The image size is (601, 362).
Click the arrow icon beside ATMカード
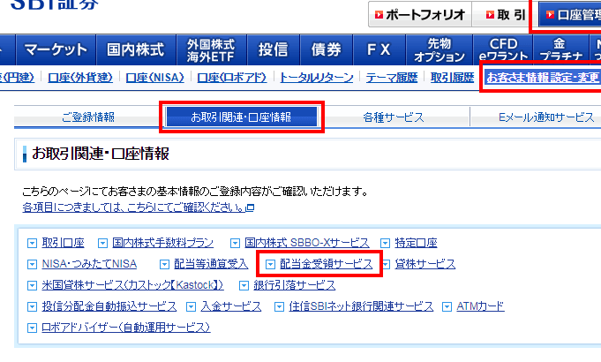447,306
